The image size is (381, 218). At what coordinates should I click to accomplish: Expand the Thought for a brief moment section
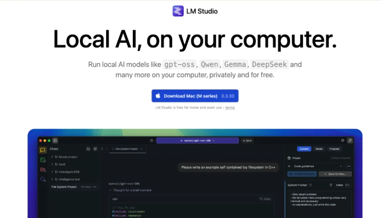click(110, 191)
